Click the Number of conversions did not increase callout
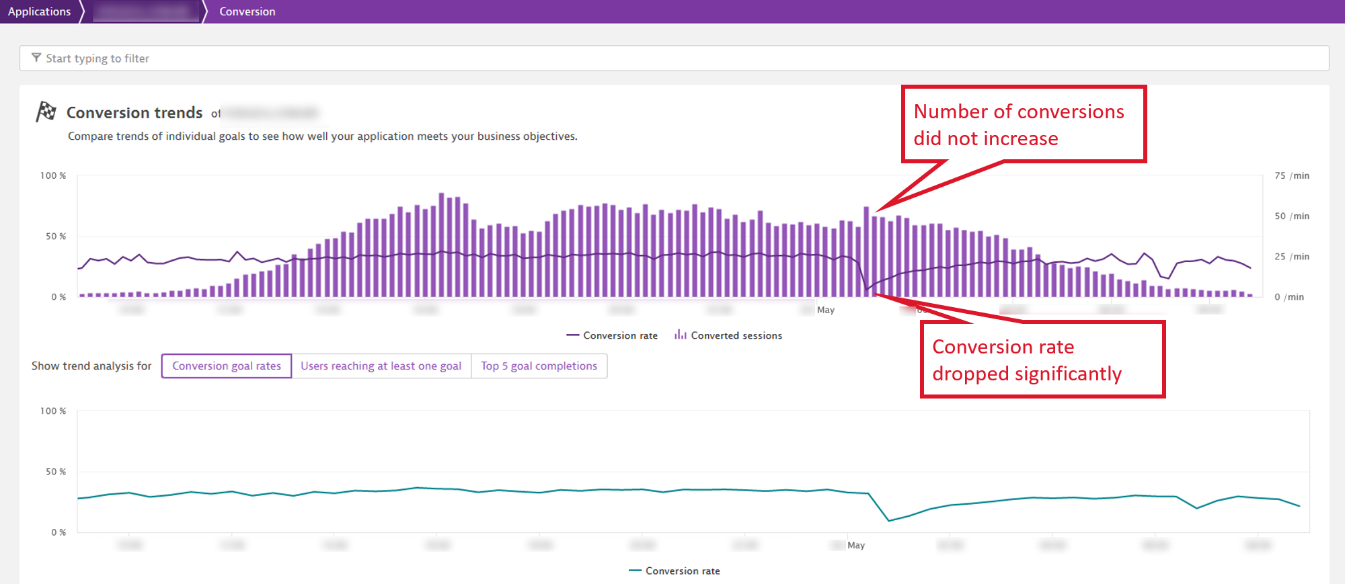 point(1023,124)
